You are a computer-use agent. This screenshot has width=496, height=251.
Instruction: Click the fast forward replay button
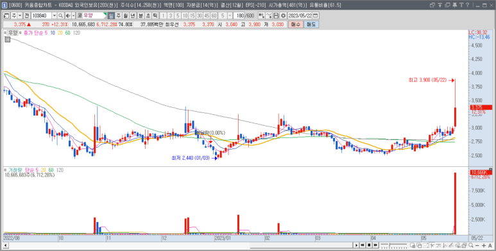pyautogui.click(x=375, y=245)
